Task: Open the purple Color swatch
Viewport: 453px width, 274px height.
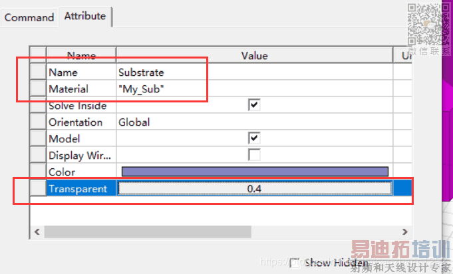Action: (254, 172)
